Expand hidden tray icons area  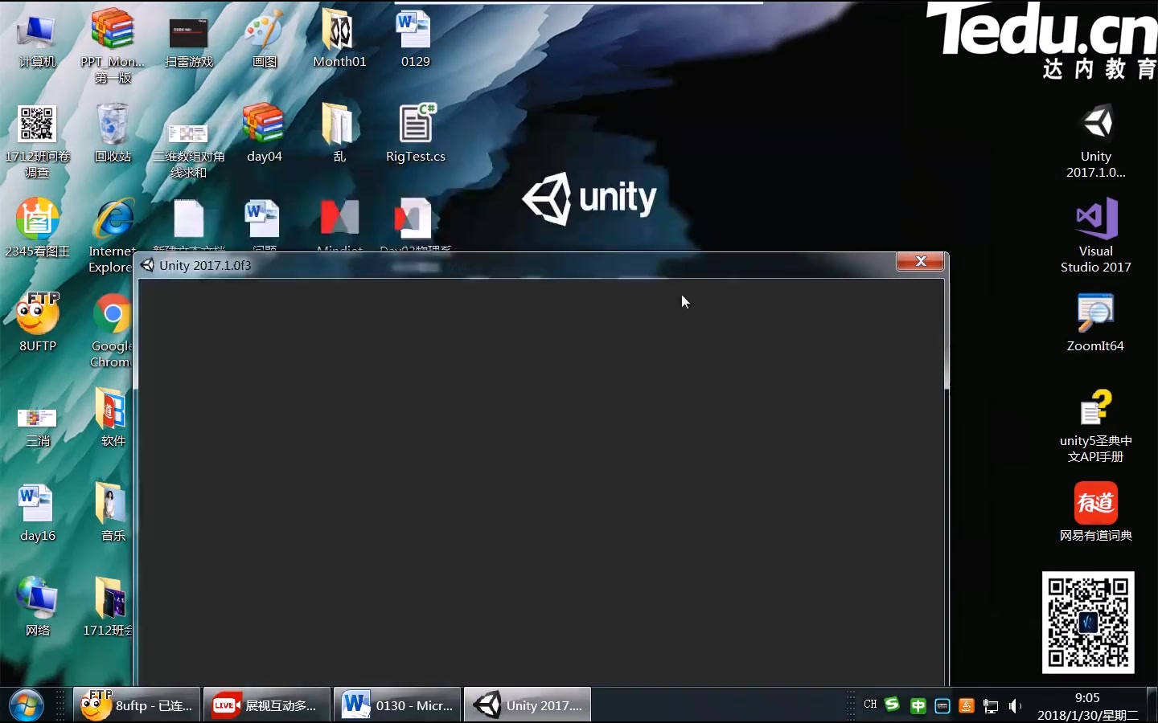point(852,705)
